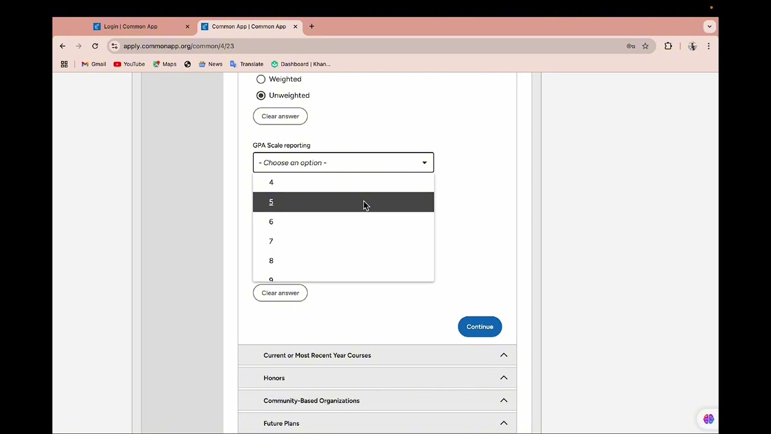Choose 8 from GPA scale list
This screenshot has width=771, height=434.
pos(343,261)
